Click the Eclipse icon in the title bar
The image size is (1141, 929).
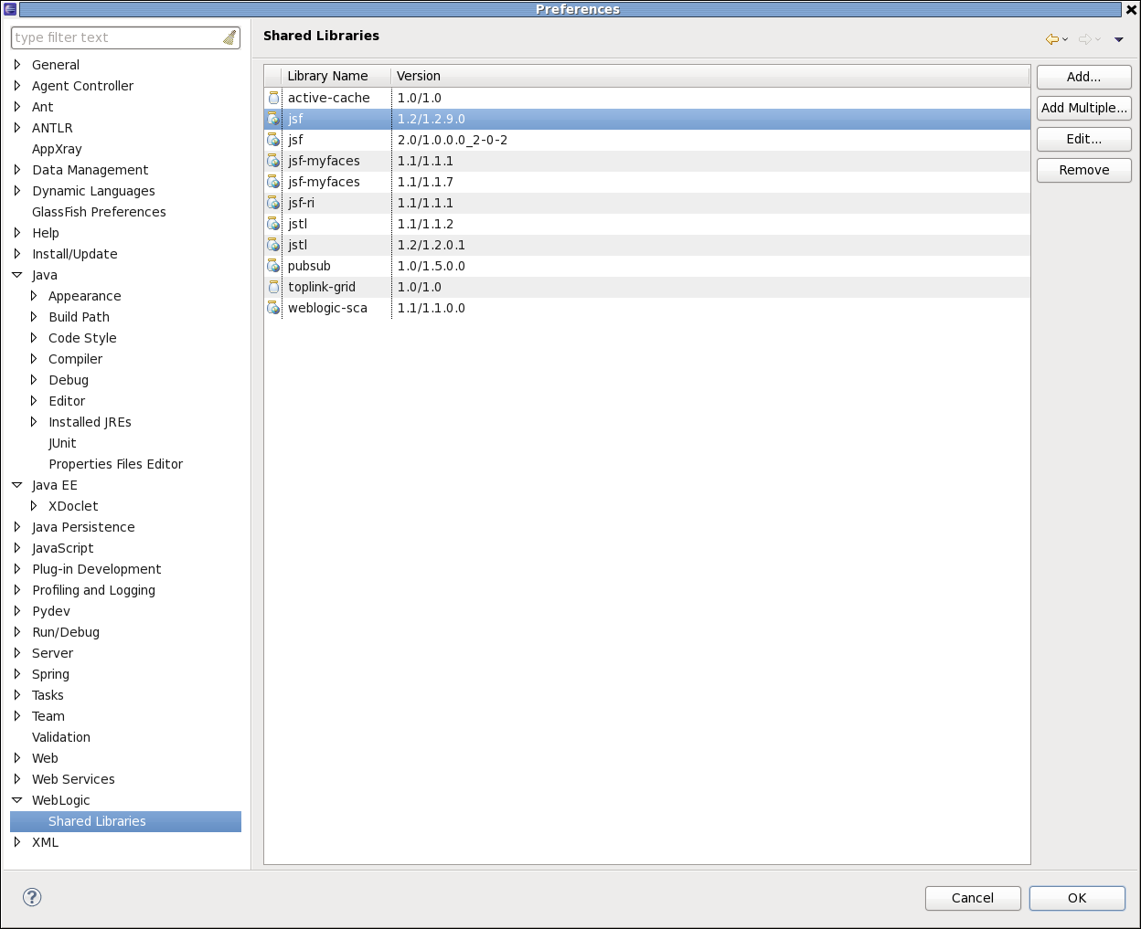click(9, 9)
